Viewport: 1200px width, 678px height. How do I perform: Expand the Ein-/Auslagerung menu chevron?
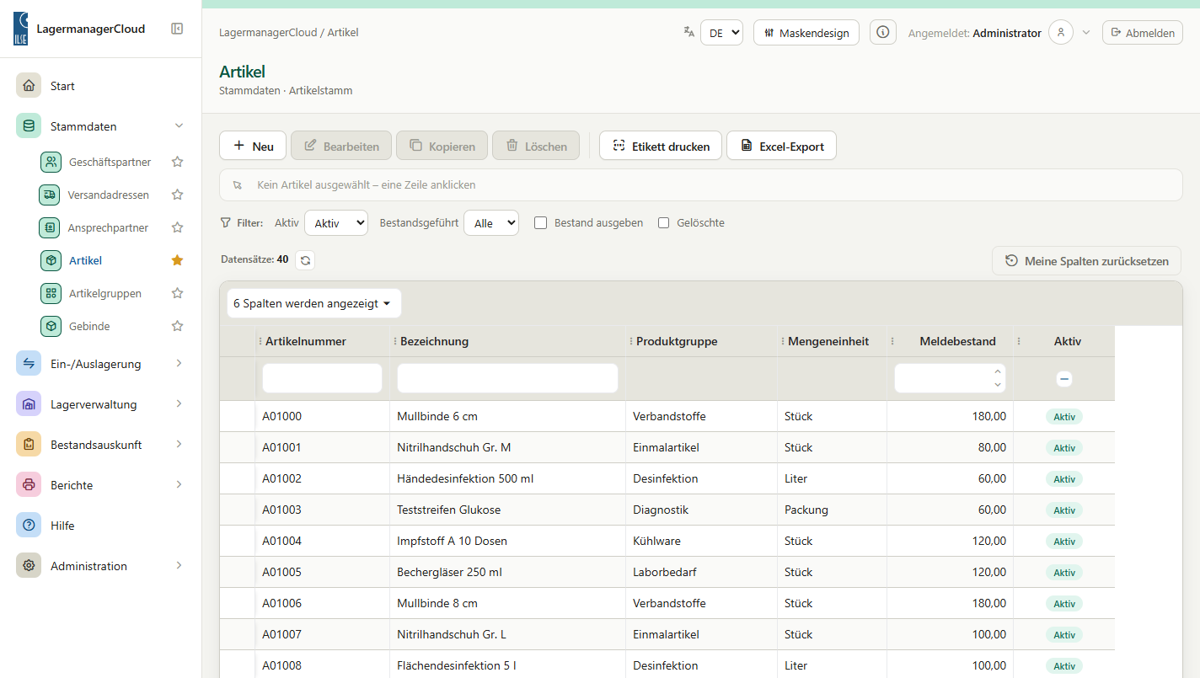179,364
